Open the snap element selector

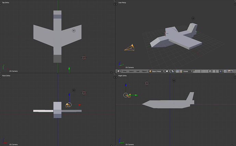click(x=221, y=71)
